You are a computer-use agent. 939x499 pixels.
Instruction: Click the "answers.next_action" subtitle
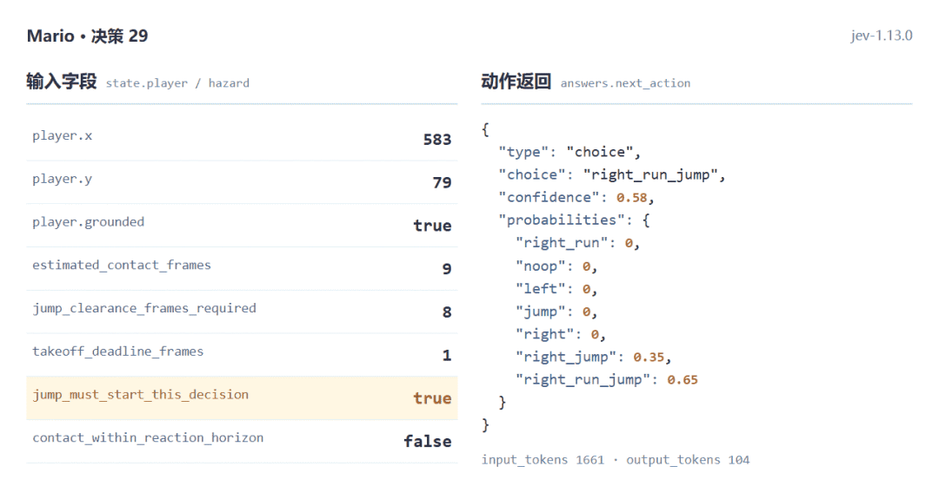[625, 83]
